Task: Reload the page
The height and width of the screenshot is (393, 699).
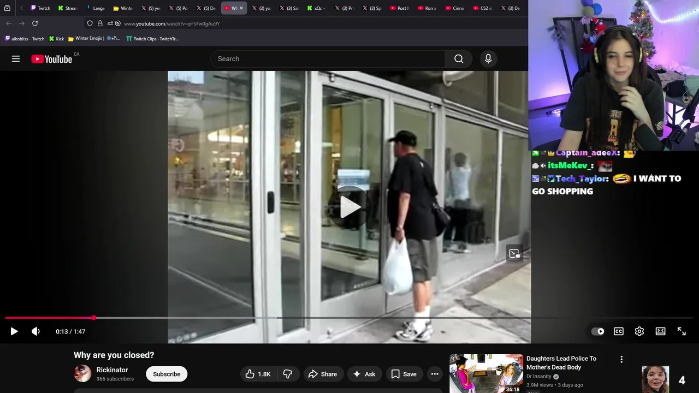Action: 35,23
